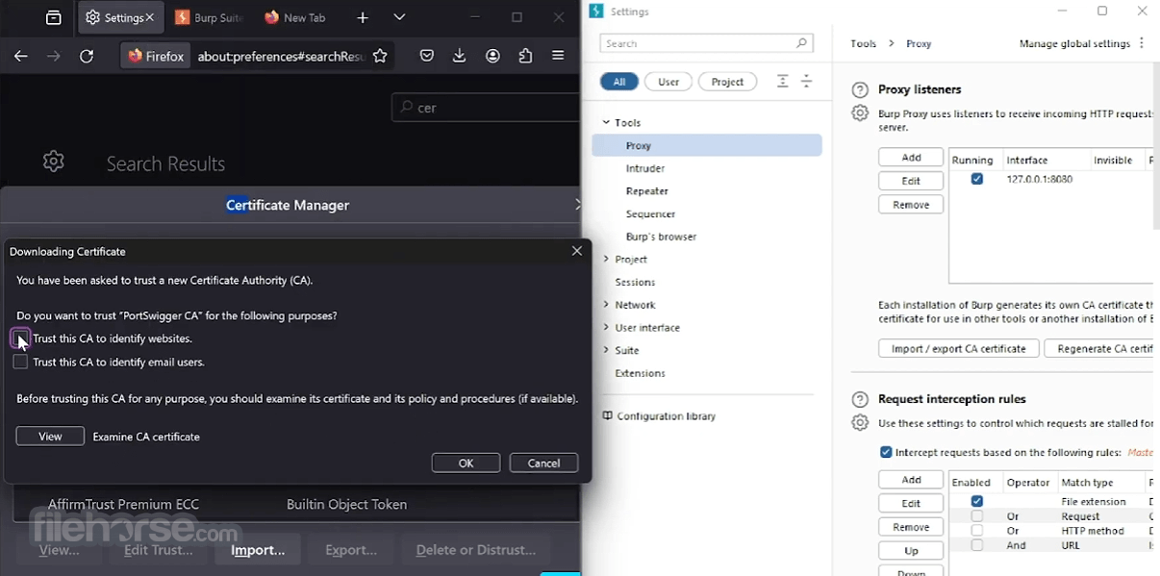
Task: Click Import / export CA certificate
Action: [959, 349]
